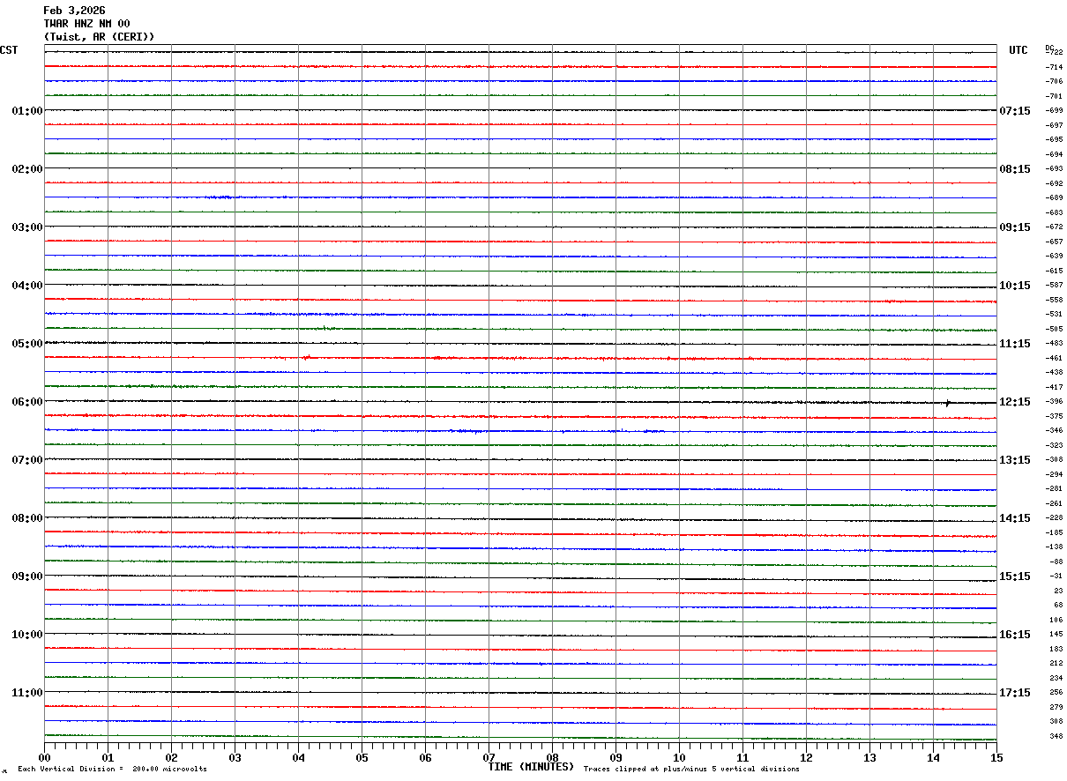The width and height of the screenshot is (1067, 781).
Task: Click the '03' minute axis tick label
Action: pos(235,757)
